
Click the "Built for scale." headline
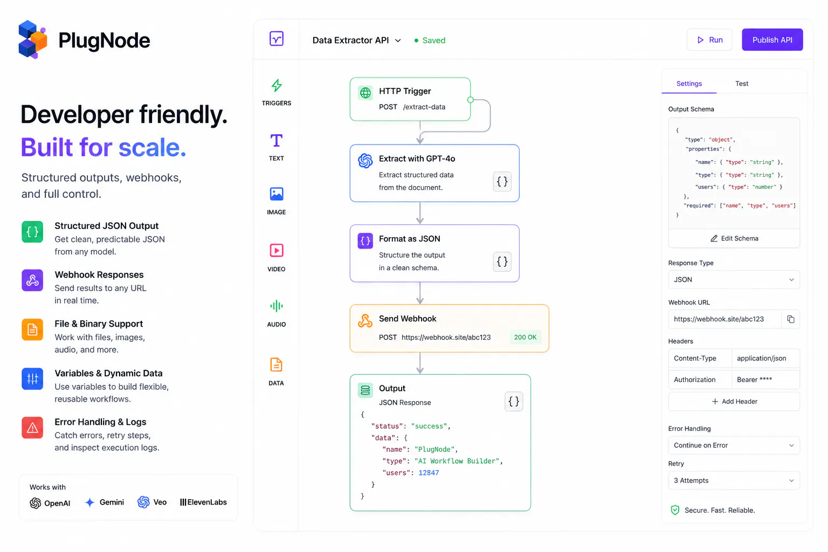[103, 147]
